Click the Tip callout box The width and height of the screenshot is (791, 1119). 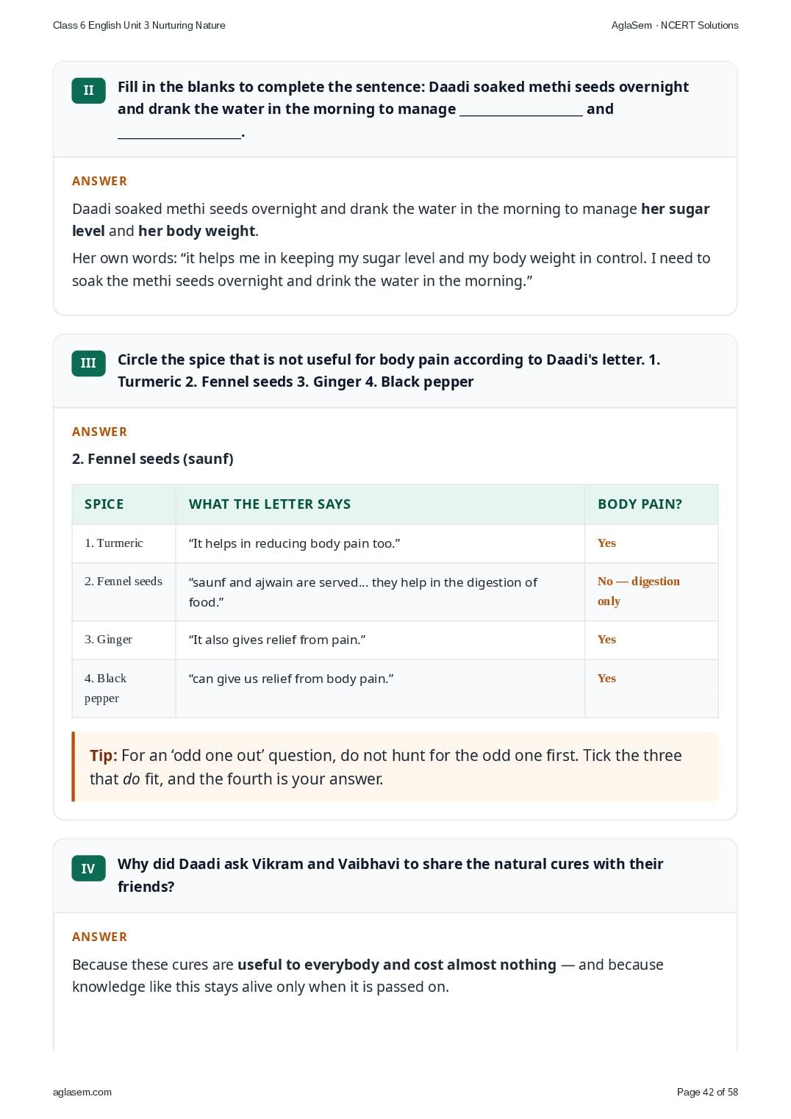click(x=395, y=767)
